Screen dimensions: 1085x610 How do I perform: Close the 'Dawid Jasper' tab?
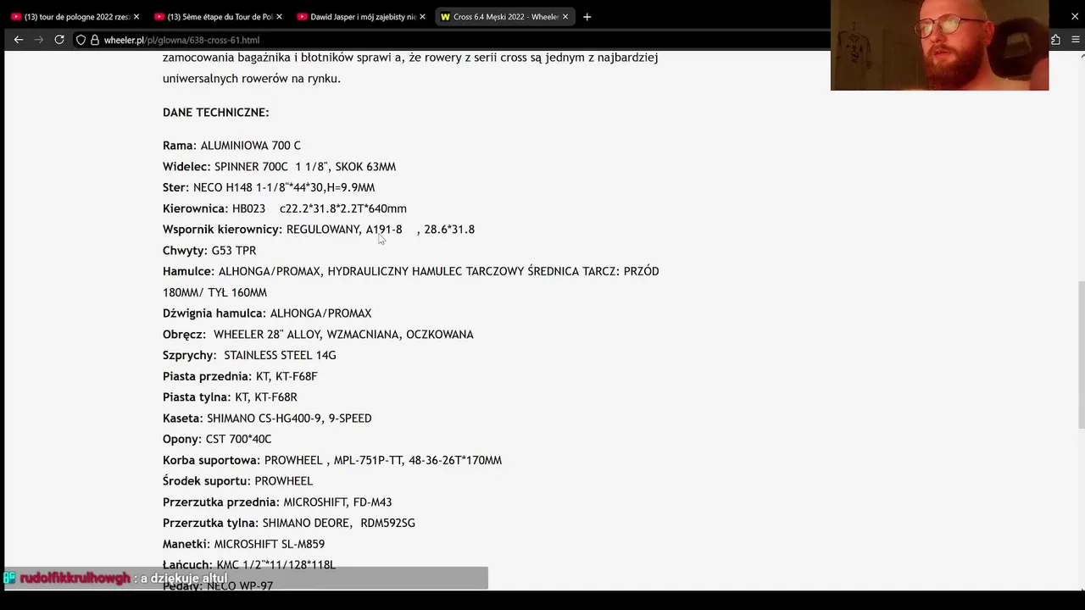point(422,17)
